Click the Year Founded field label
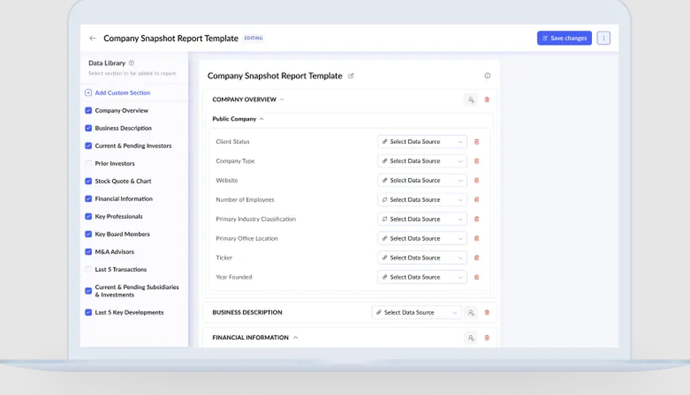Image resolution: width=690 pixels, height=395 pixels. click(234, 277)
